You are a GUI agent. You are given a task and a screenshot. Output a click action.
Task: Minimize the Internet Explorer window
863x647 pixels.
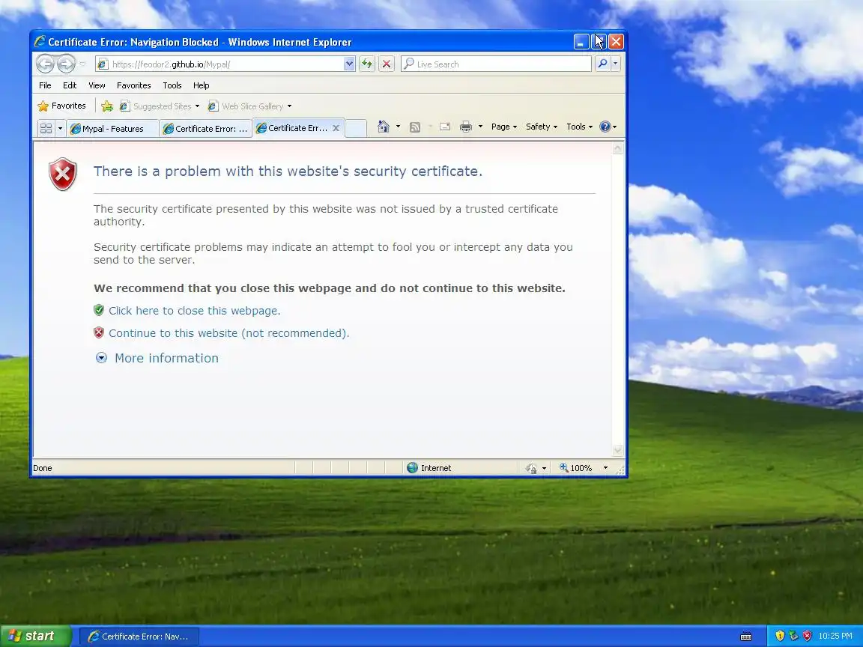pyautogui.click(x=581, y=42)
